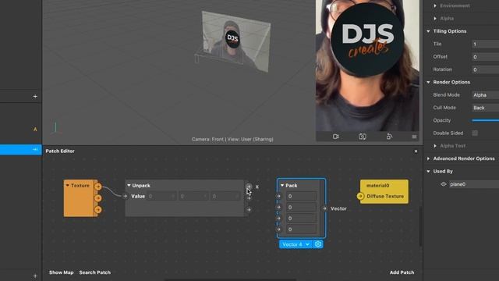
Task: Open the simulator hamburger menu
Action: pyautogui.click(x=414, y=137)
